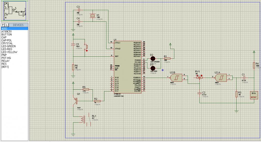Click the P1.0 pin label on U1
This screenshot has width=261, height=142.
(116, 78)
